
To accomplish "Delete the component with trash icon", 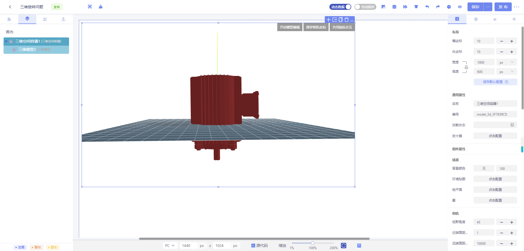I will pos(347,20).
